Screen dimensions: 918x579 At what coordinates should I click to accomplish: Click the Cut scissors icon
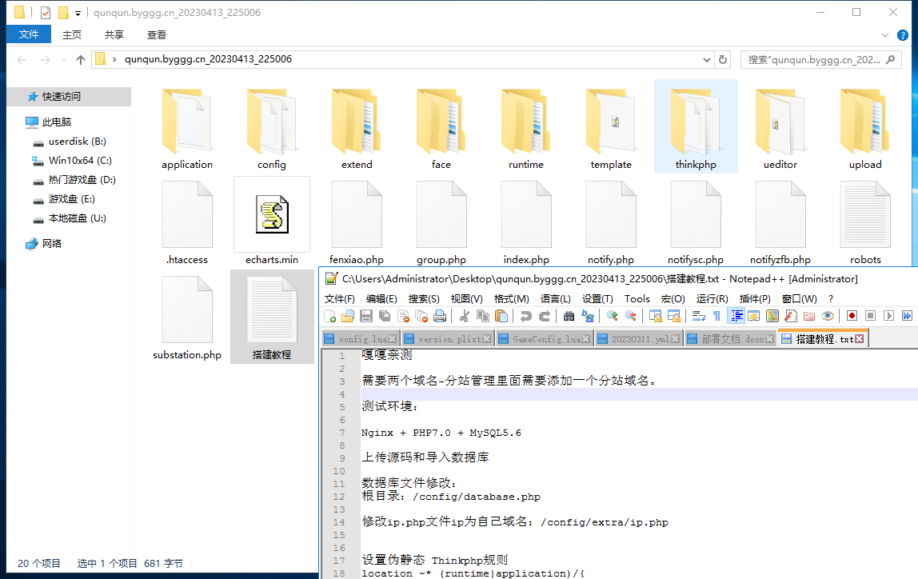pos(465,316)
